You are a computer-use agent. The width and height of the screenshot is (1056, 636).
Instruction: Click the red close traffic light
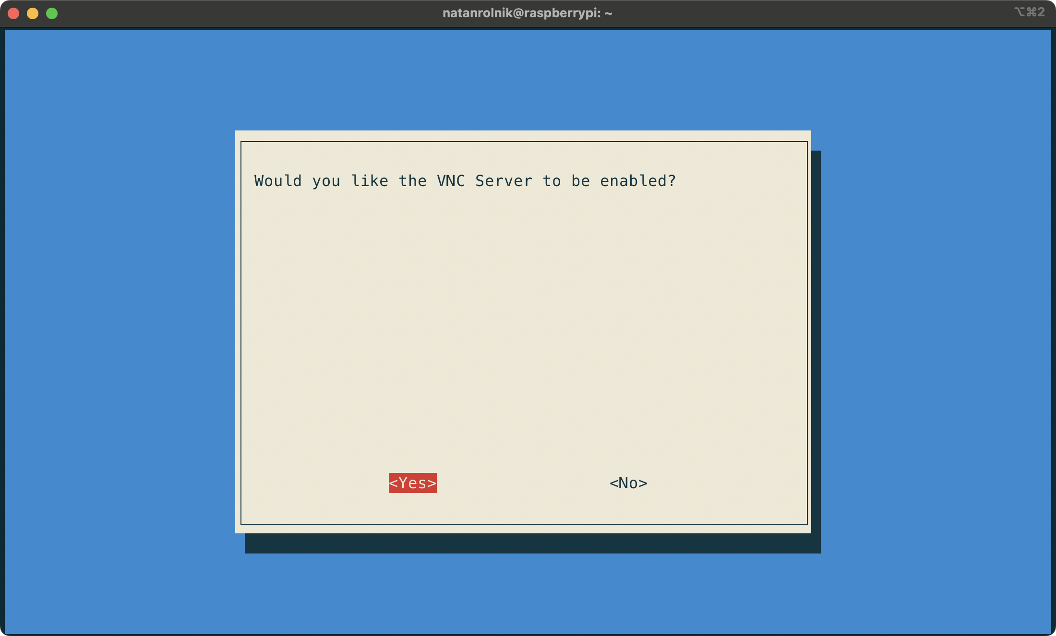pos(14,13)
